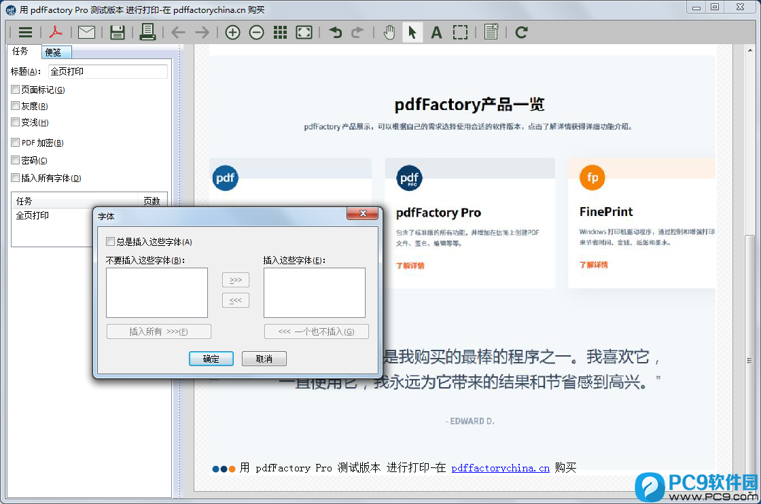Click the 页数 column header
761x504 pixels.
tap(152, 201)
